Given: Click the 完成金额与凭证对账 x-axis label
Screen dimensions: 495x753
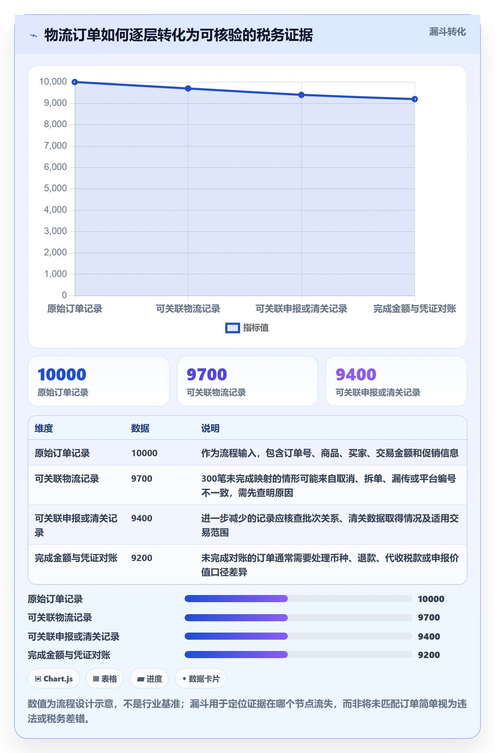Looking at the screenshot, I should coord(415,308).
